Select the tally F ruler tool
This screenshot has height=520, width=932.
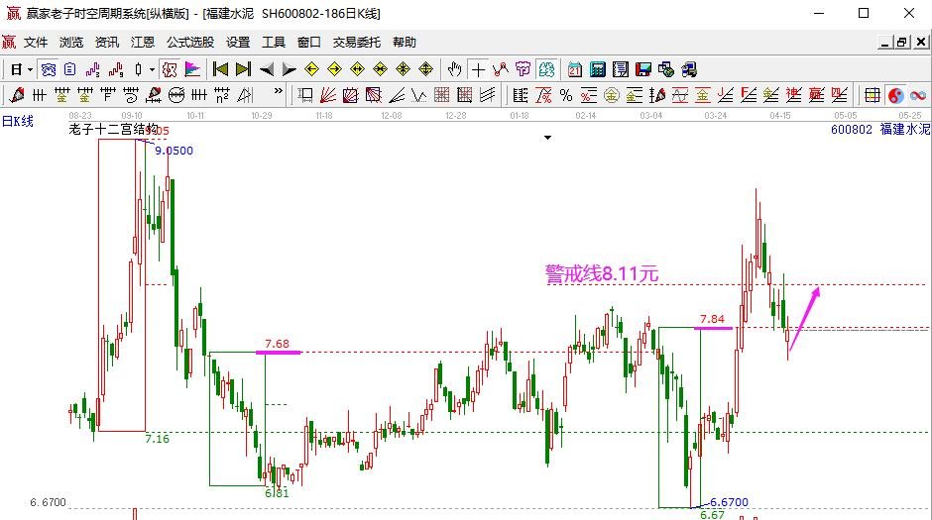point(108,95)
